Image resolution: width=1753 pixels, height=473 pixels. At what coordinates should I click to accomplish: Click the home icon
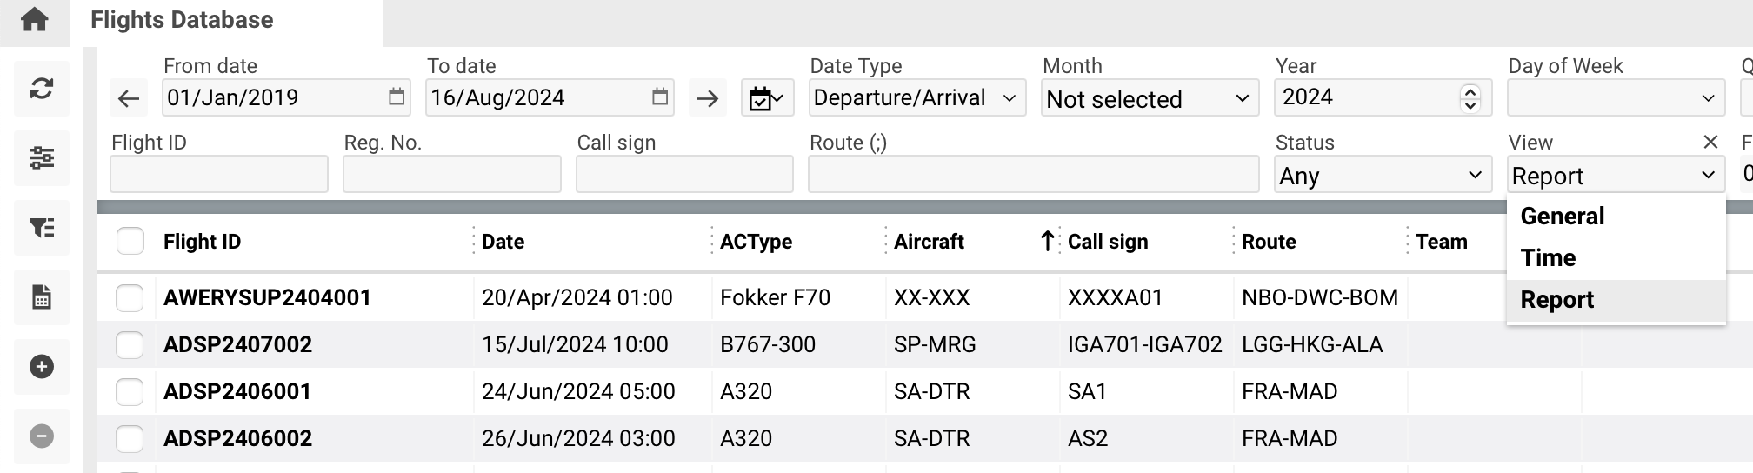coord(35,20)
